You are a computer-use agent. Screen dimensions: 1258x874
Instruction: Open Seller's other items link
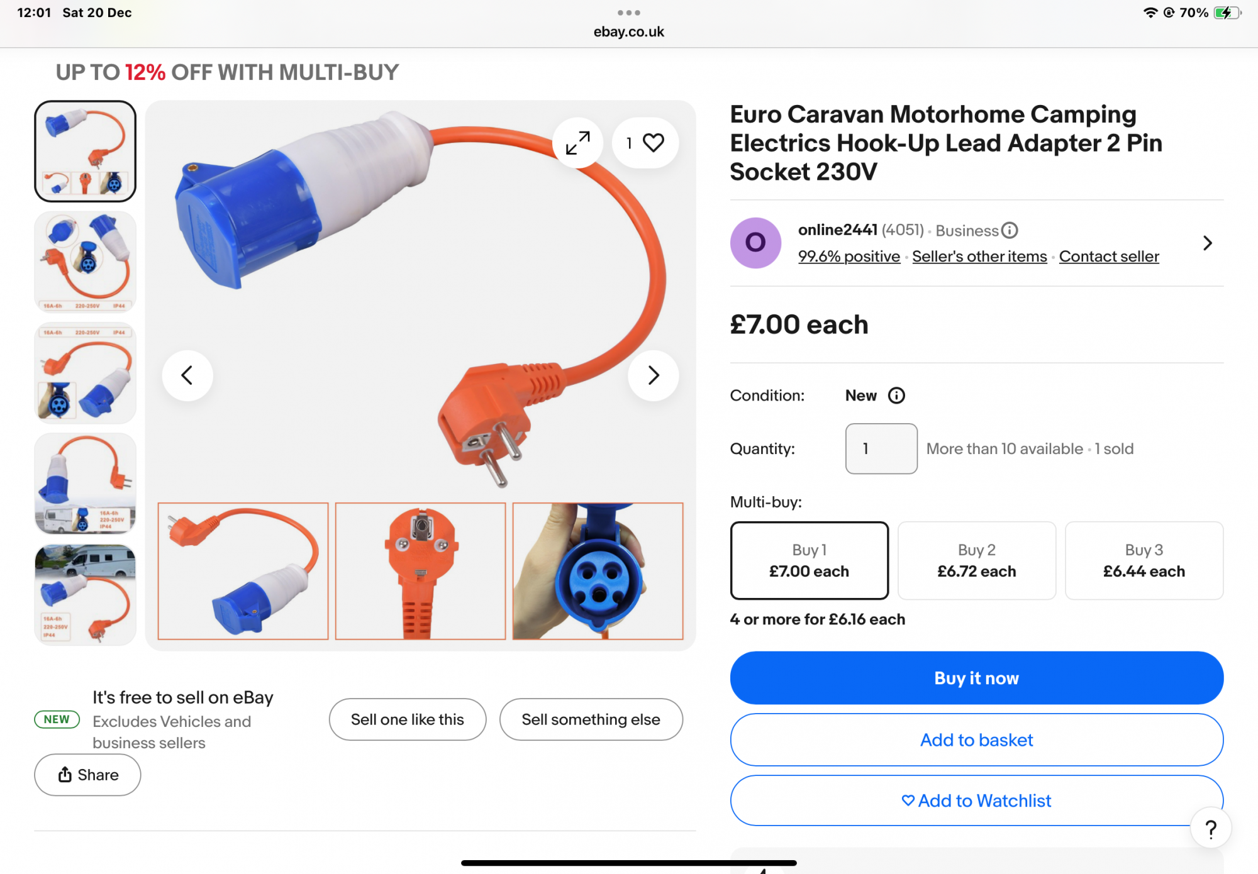coord(979,257)
